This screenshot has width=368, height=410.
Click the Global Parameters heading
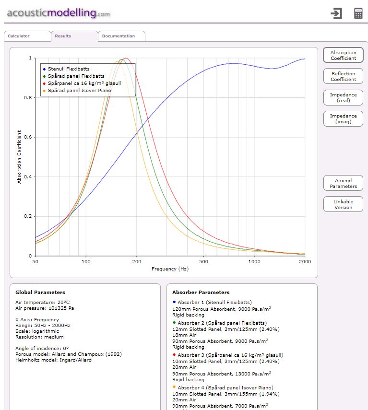point(40,292)
